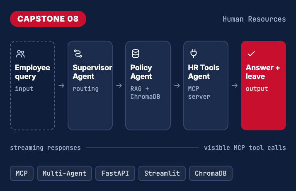Click the 'input' subtitle text
This screenshot has height=191, width=296.
24,89
